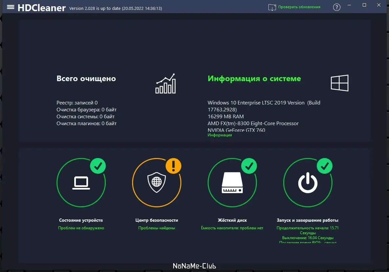Select the Жёсткий диск label

[x=232, y=220]
